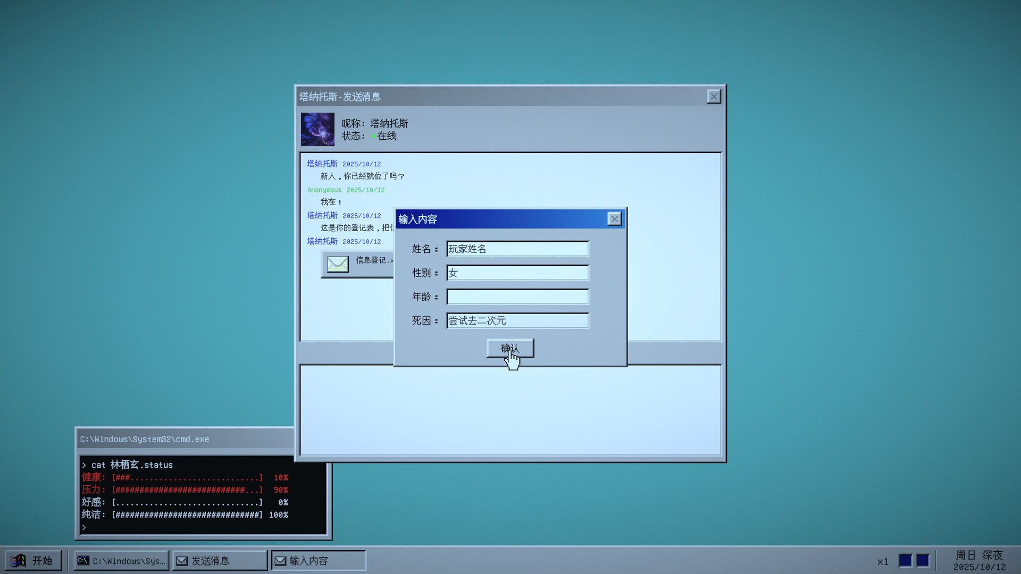Click the cmd.exe icon in the taskbar

(82, 560)
